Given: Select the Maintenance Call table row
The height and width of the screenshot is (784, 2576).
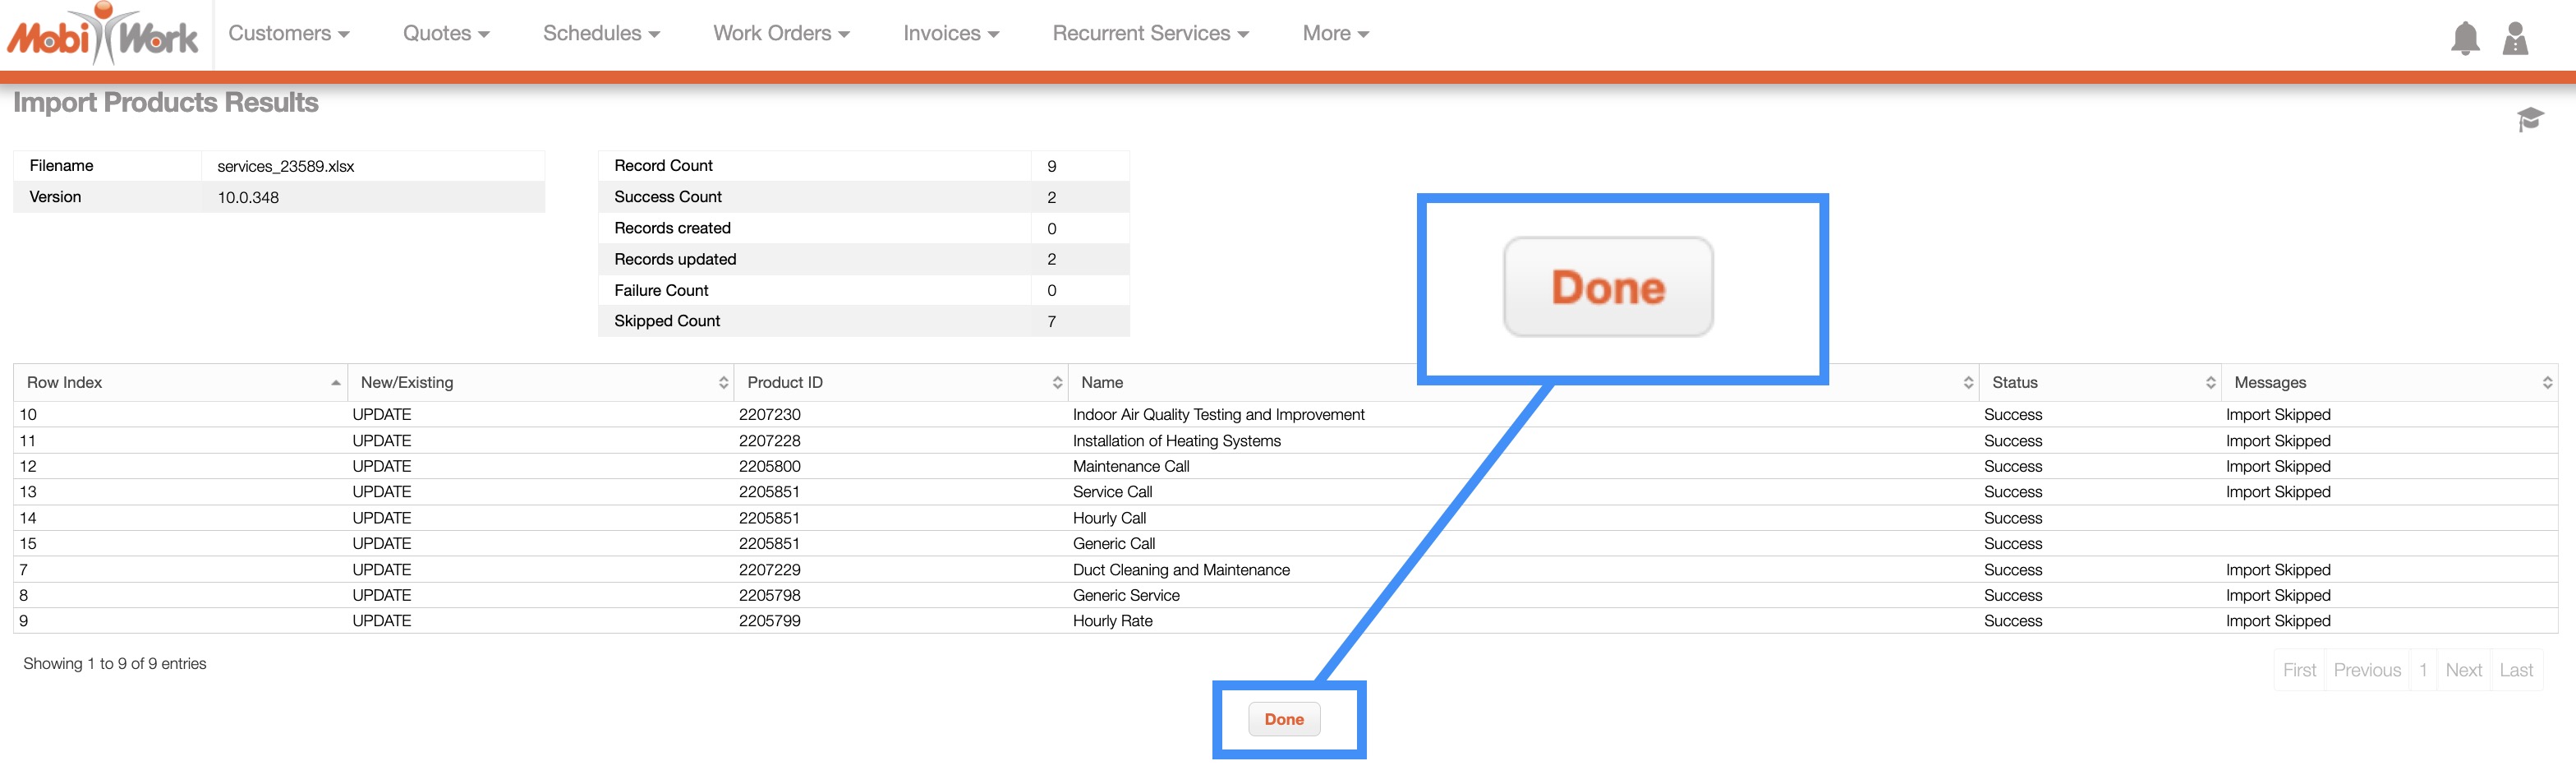Looking at the screenshot, I should (x=1130, y=466).
